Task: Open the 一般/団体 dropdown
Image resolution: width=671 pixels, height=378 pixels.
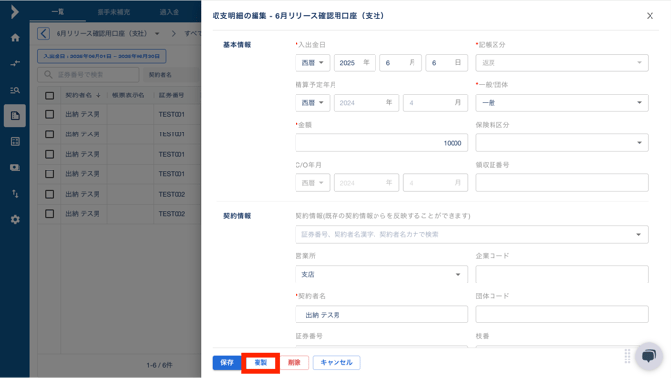Action: (x=562, y=103)
